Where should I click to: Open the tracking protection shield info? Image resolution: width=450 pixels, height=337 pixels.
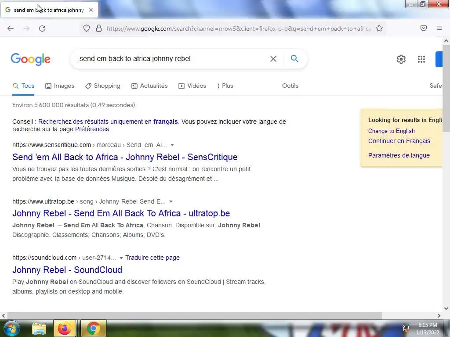[x=87, y=28]
